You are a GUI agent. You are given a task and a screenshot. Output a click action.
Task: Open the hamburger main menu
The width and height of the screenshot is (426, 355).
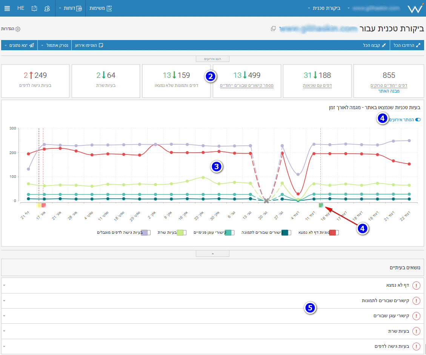pos(7,8)
